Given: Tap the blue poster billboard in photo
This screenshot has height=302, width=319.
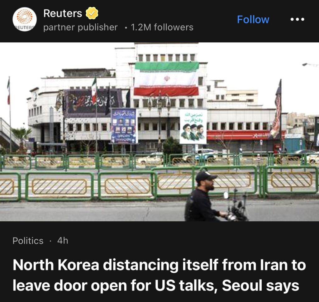Looking at the screenshot, I should (124, 126).
